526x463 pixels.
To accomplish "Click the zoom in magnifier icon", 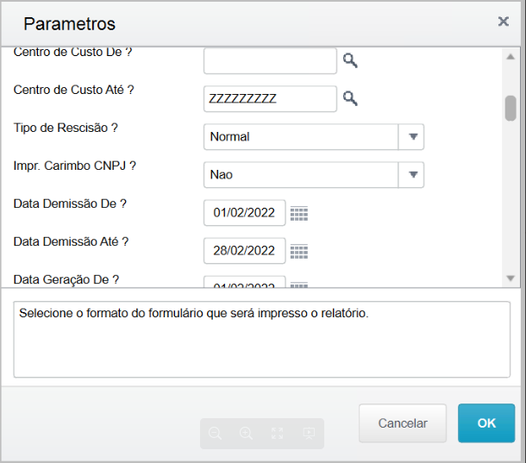I will pos(246,433).
